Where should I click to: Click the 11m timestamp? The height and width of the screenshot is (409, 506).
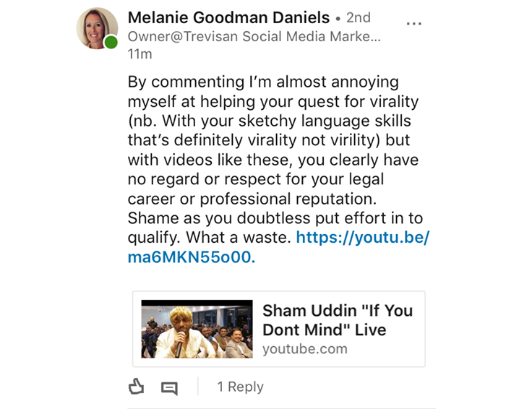point(140,54)
